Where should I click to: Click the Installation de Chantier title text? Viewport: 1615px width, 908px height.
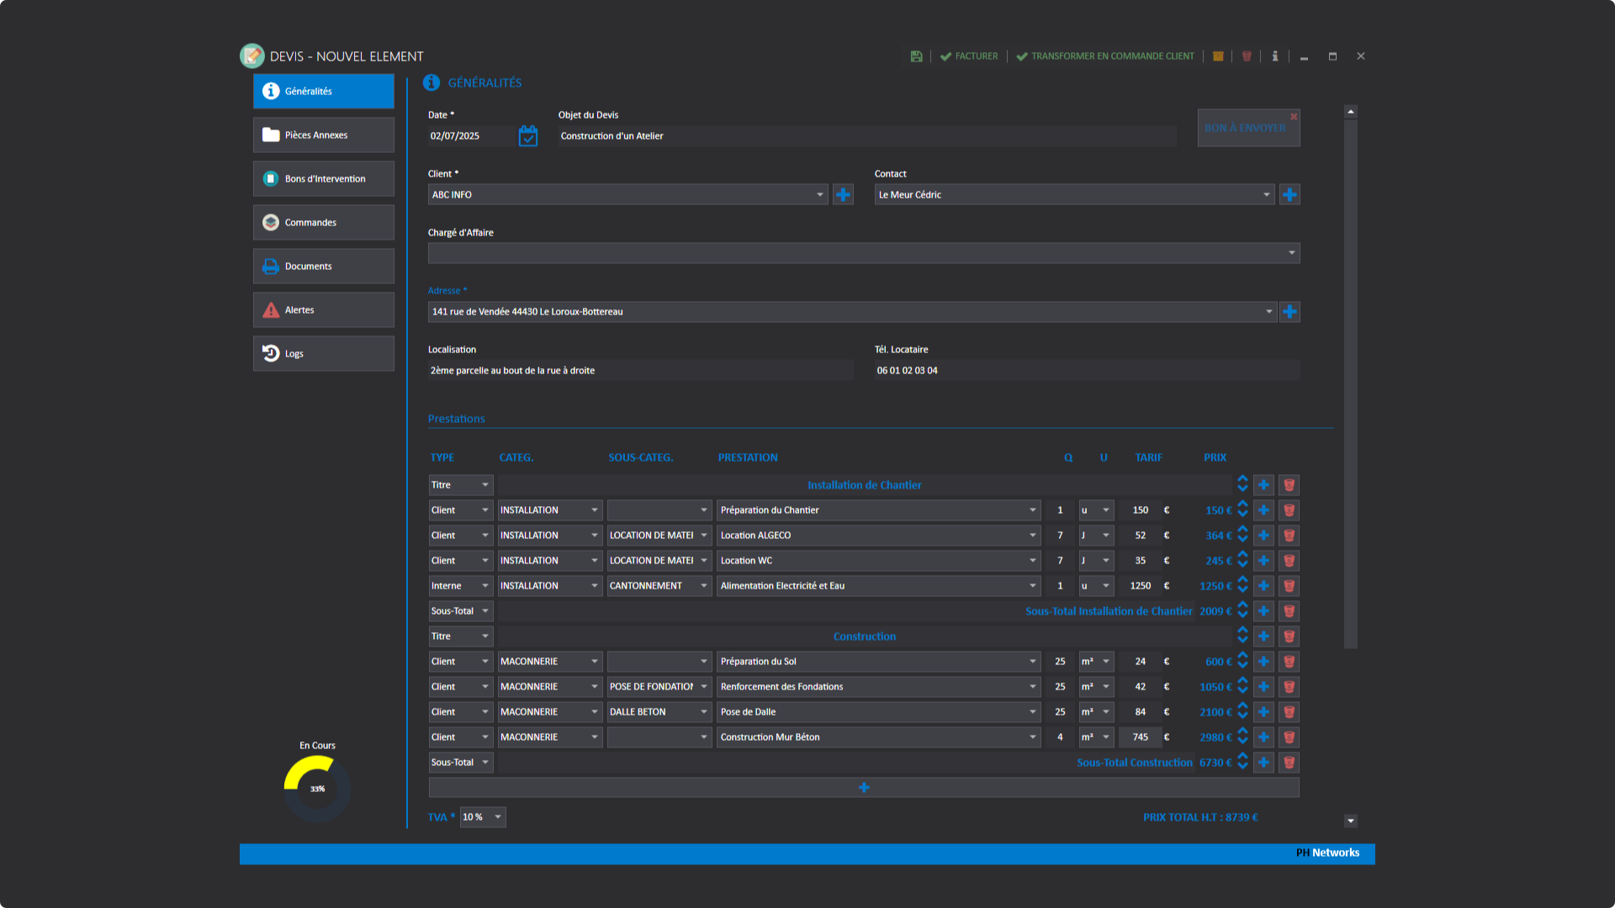point(865,485)
